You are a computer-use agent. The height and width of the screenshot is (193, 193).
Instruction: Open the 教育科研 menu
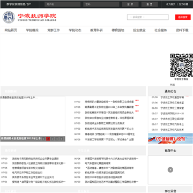coord(96,30)
